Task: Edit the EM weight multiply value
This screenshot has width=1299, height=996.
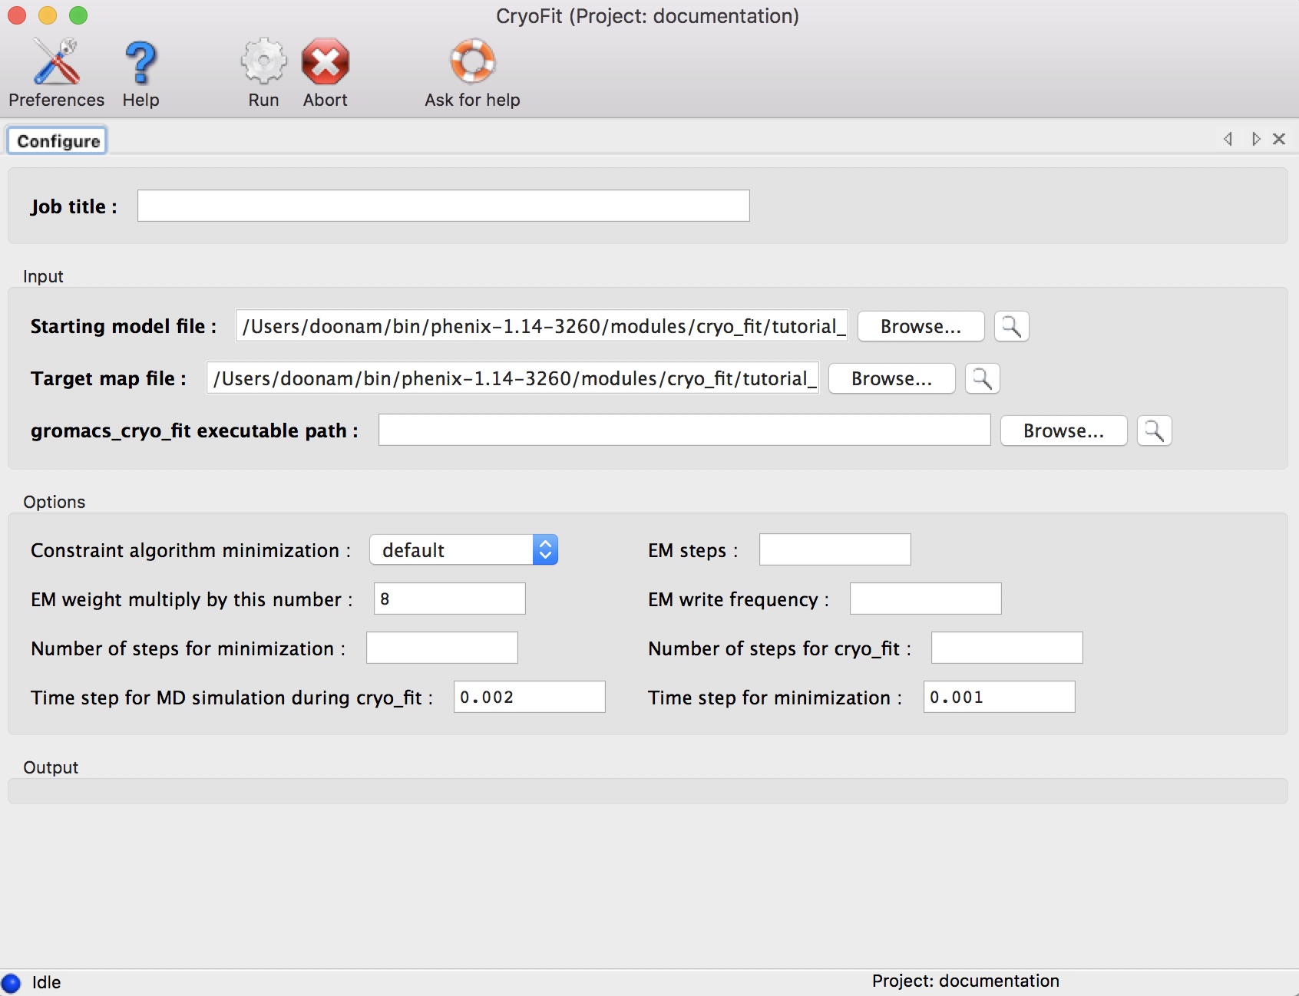Action: (x=449, y=599)
